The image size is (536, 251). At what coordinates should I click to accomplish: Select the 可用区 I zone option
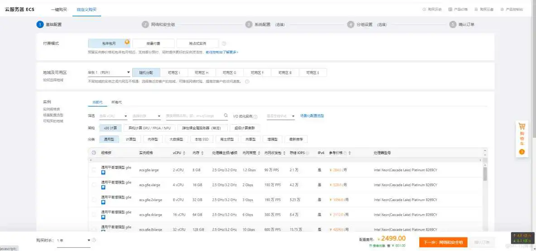coord(174,72)
